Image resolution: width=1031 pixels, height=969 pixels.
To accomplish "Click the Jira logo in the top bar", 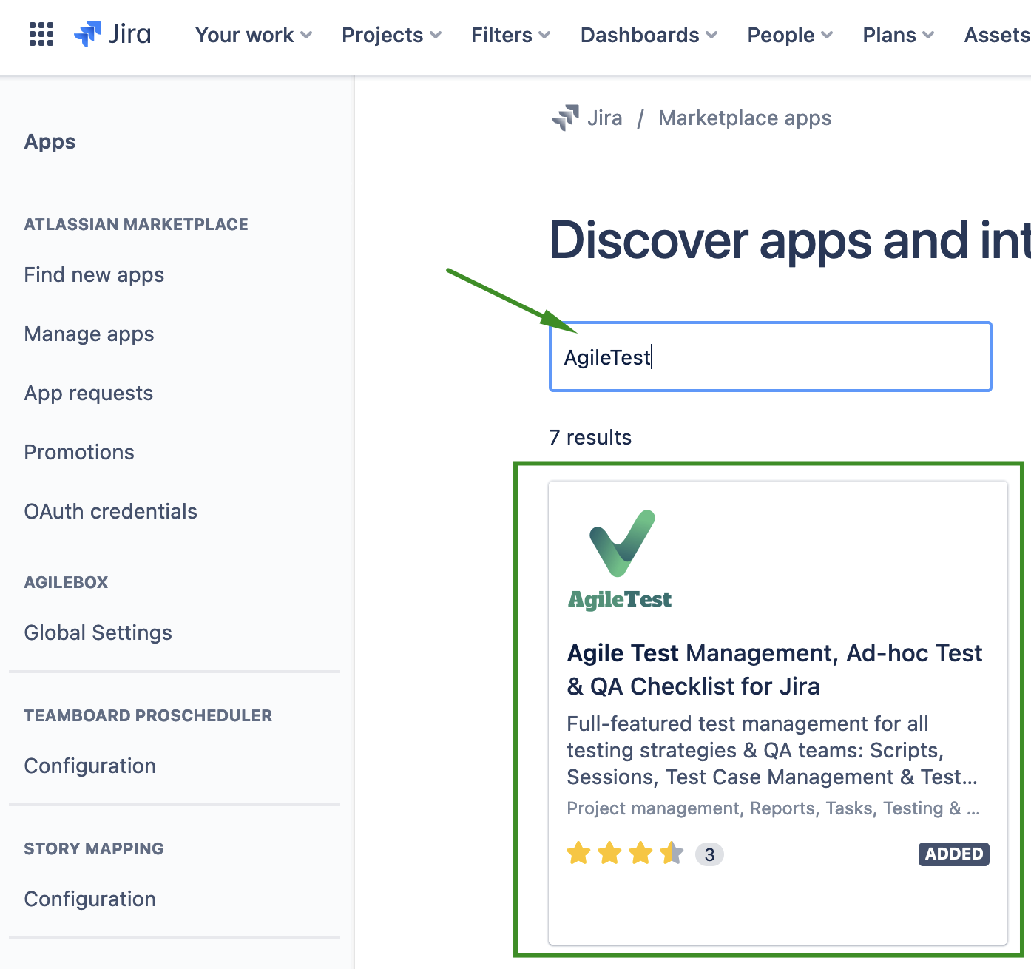I will [112, 35].
